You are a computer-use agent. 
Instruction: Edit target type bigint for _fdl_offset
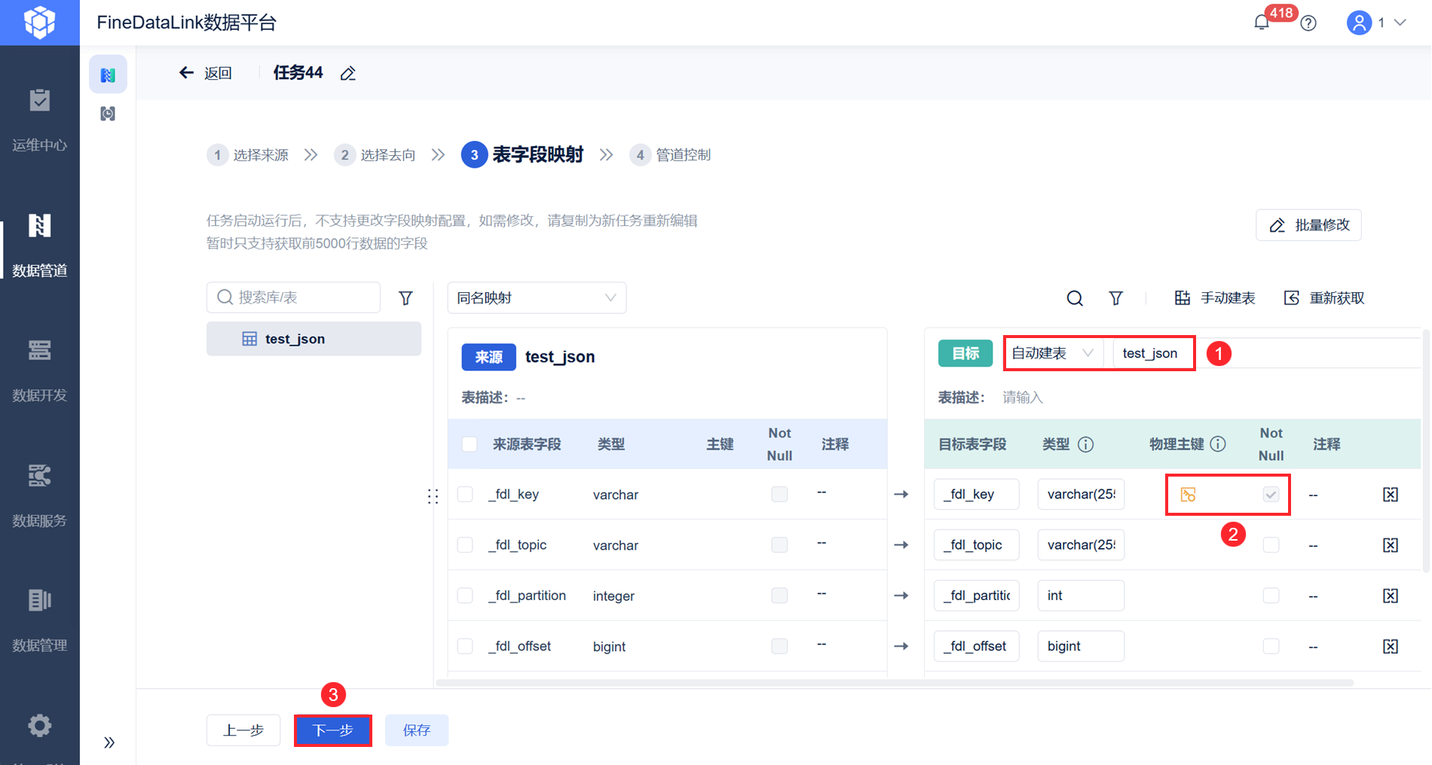pos(1081,646)
